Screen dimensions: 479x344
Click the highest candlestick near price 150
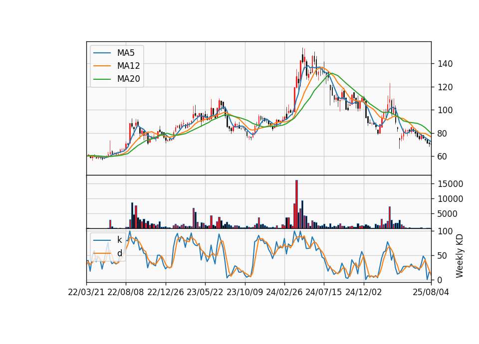coord(302,56)
